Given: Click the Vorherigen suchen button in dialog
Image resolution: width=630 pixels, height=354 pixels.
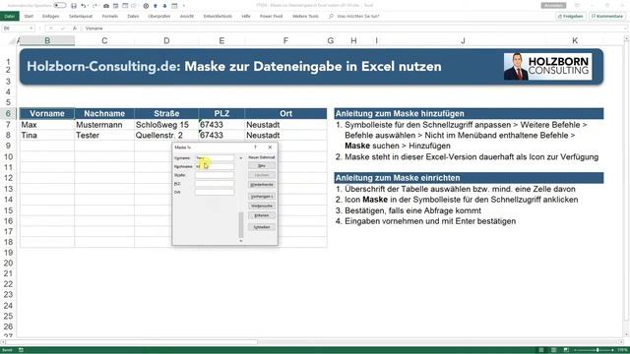Looking at the screenshot, I should pyautogui.click(x=262, y=197).
